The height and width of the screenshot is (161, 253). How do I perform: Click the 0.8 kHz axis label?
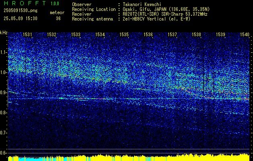3,113
